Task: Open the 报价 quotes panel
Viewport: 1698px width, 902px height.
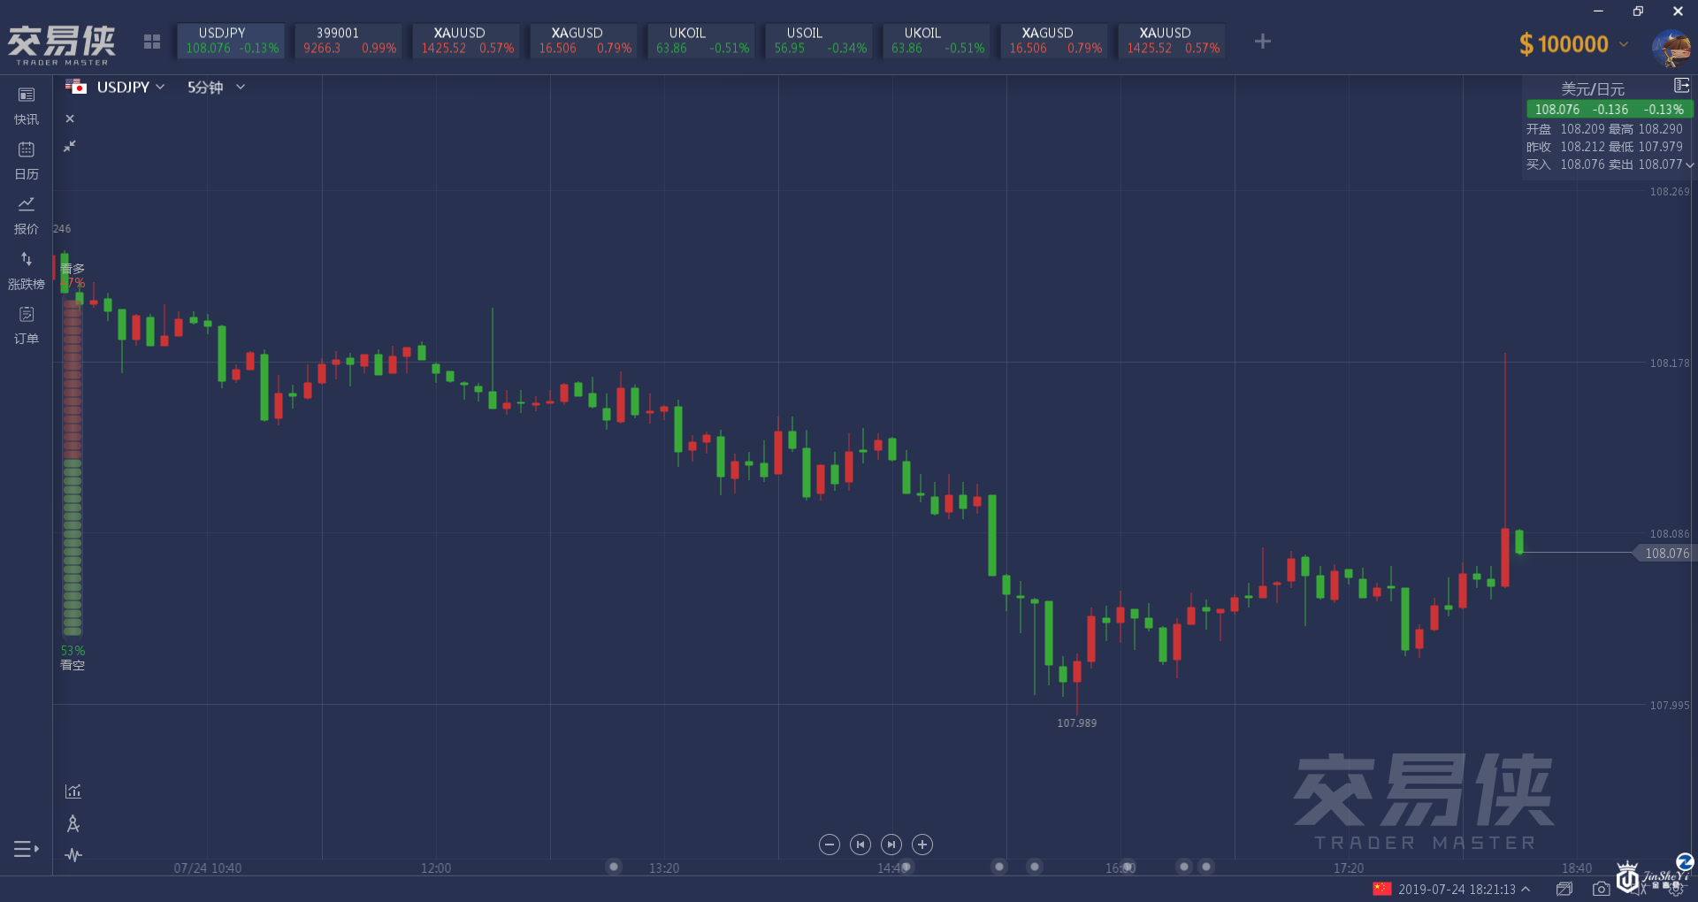Action: [27, 215]
